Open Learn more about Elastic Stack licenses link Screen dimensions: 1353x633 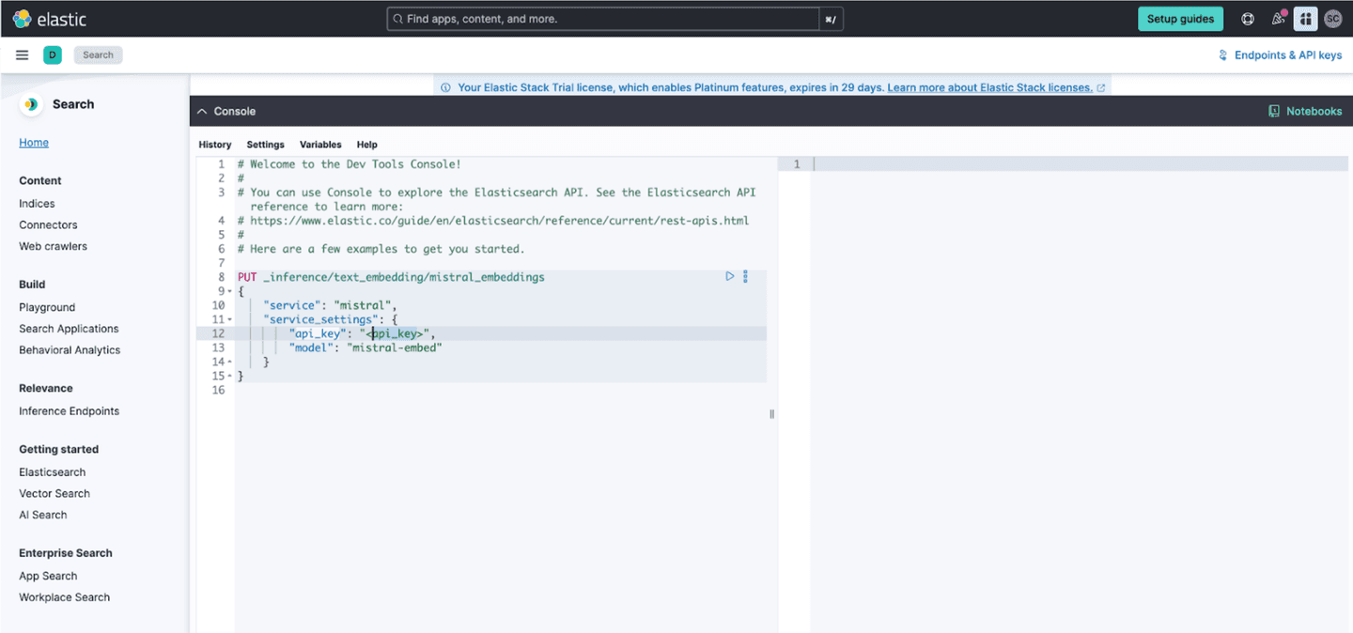(989, 87)
